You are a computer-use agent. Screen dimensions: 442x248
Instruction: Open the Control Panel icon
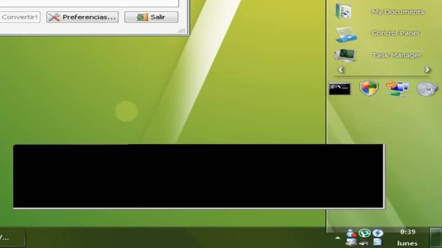346,34
